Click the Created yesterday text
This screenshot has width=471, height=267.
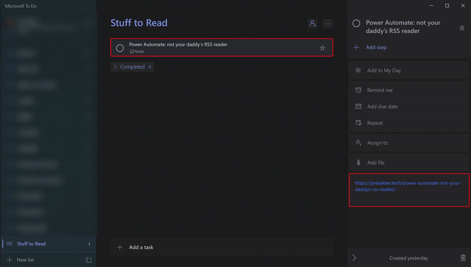[409, 258]
